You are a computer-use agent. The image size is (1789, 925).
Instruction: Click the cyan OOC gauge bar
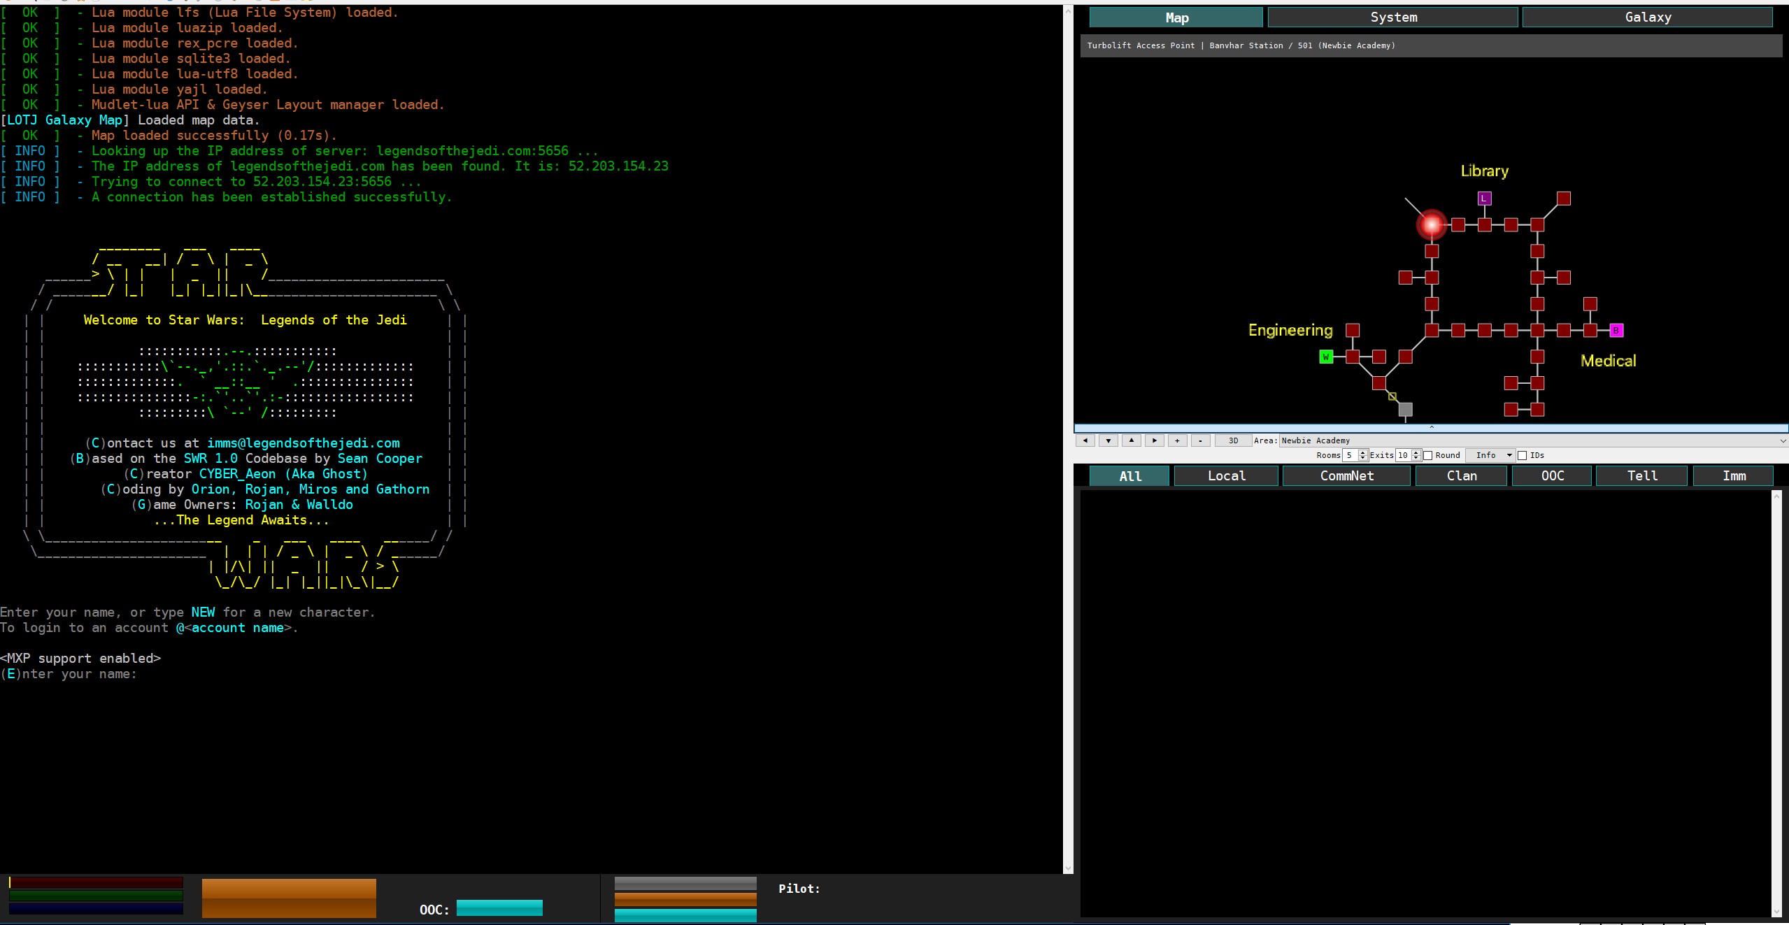click(499, 908)
